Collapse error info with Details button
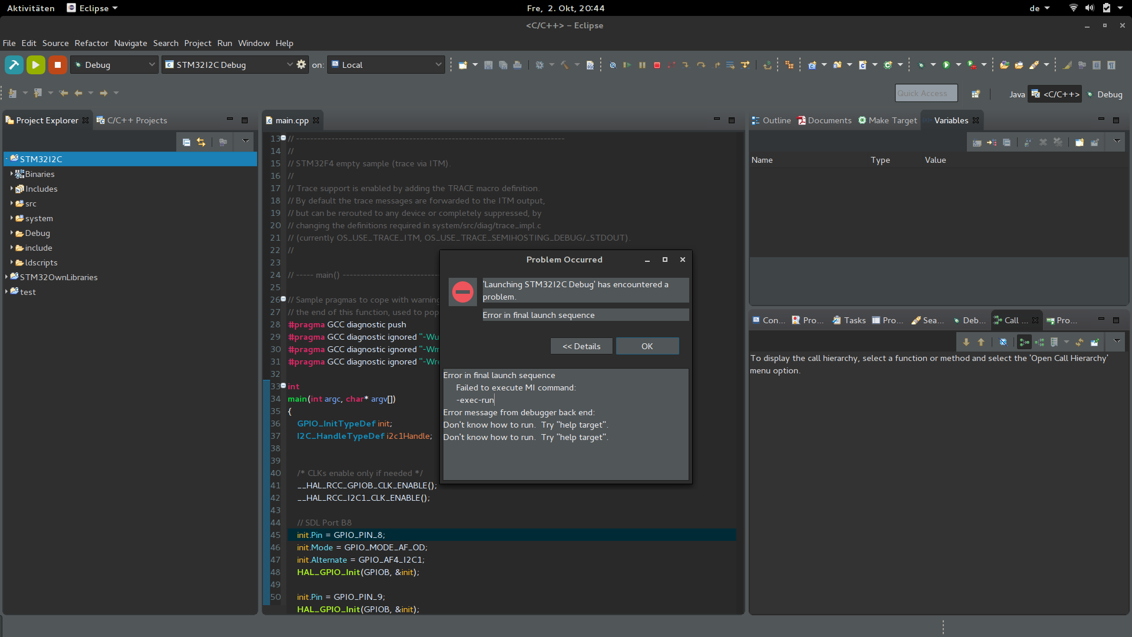 pos(581,346)
